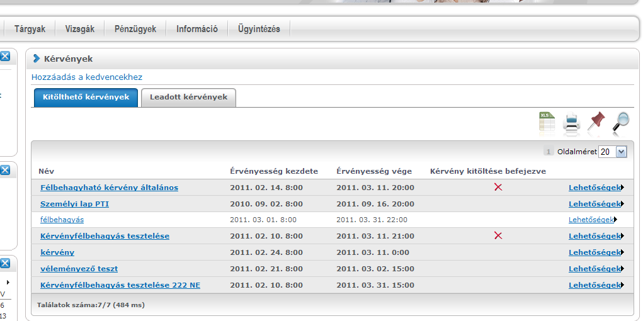This screenshot has width=643, height=321.
Task: Click Hozzáadás a kedvencekhez link
Action: 87,77
